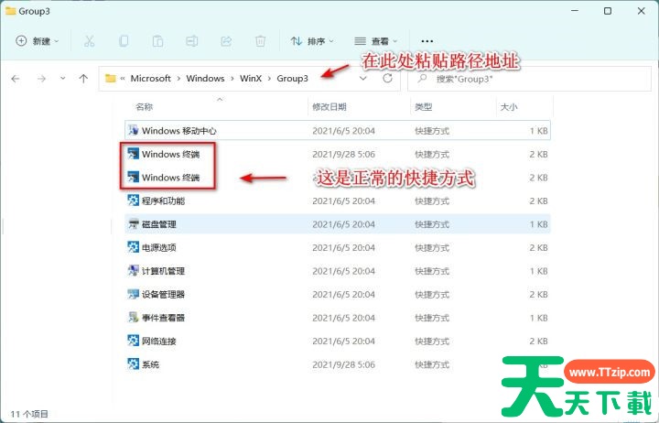The height and width of the screenshot is (423, 659).
Task: Click the 事件查看器 icon
Action: tap(134, 317)
